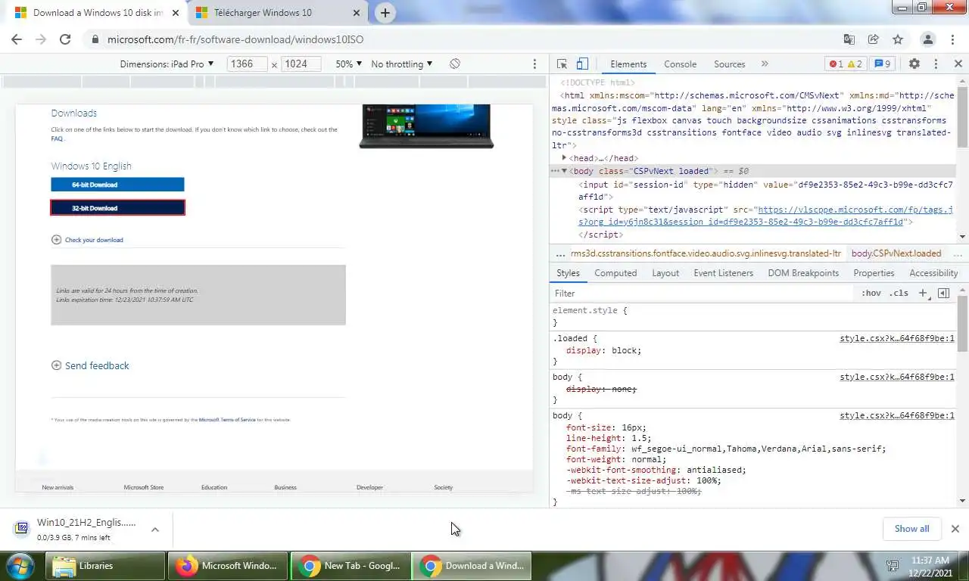Open the Computed styles tab
The height and width of the screenshot is (581, 969).
point(615,273)
